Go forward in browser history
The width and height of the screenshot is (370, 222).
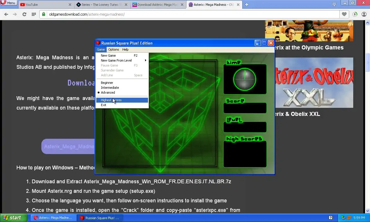click(15, 14)
